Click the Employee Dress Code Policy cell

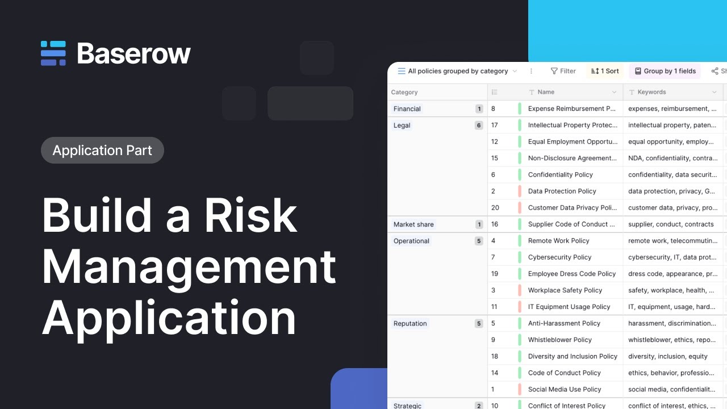pos(573,273)
